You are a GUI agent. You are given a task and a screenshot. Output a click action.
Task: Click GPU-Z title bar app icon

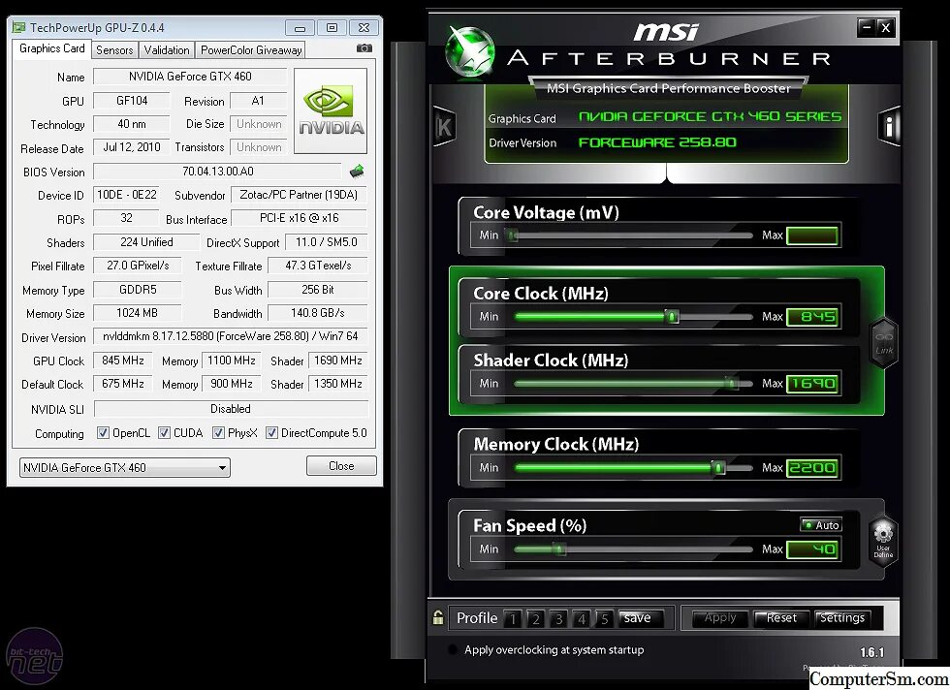point(19,27)
